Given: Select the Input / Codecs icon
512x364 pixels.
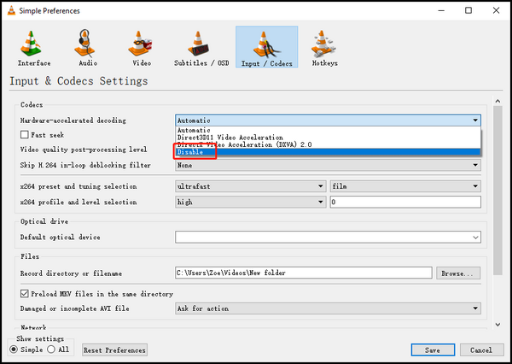Looking at the screenshot, I should pos(266,47).
